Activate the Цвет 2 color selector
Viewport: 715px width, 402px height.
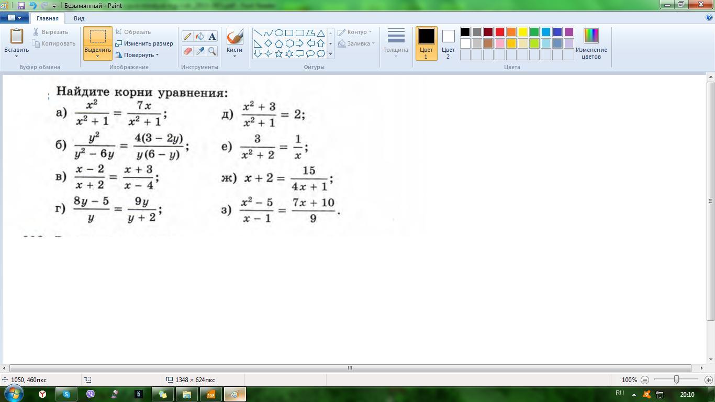448,43
